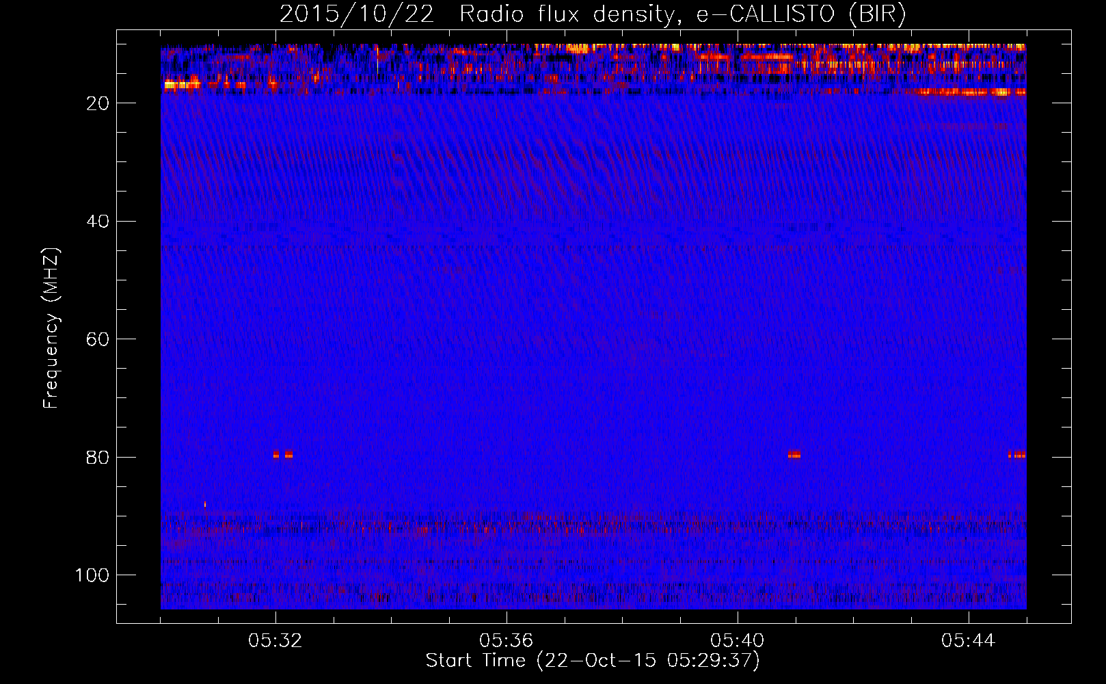
Task: Click the 'Frequency (MHZ)' axis label
Action: tap(51, 328)
